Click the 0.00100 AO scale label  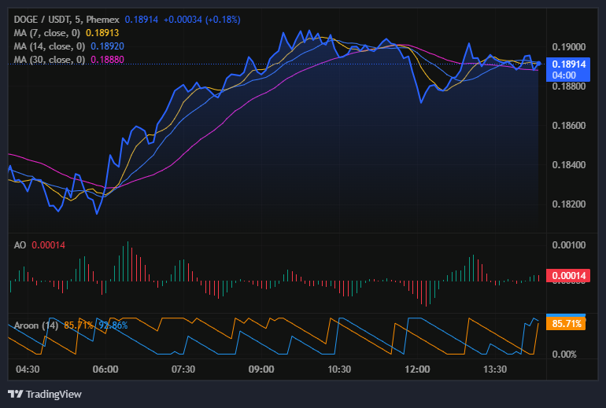pyautogui.click(x=568, y=246)
